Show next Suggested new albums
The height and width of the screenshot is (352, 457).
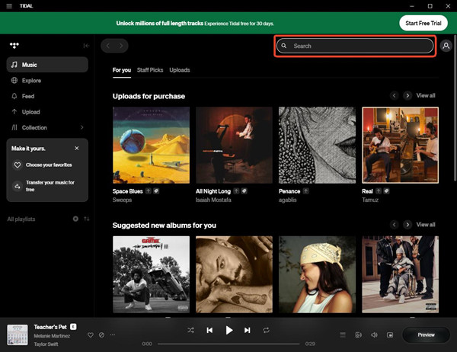(x=407, y=225)
